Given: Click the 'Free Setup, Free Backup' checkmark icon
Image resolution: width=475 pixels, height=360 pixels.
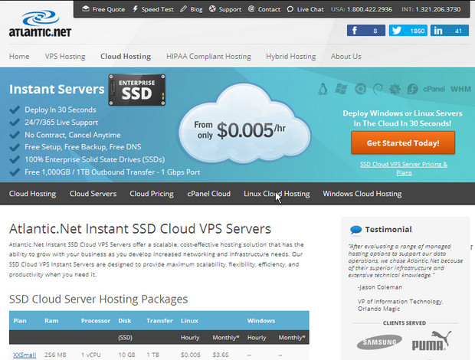Looking at the screenshot, I should coord(15,147).
